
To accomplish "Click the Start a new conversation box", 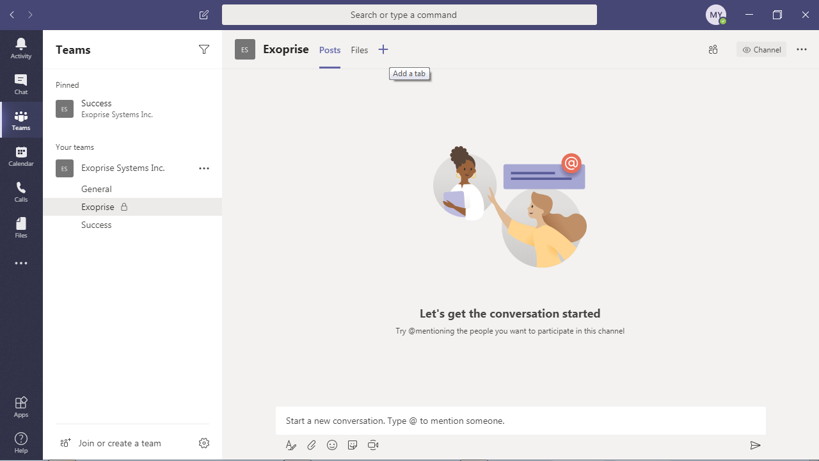I will (521, 421).
